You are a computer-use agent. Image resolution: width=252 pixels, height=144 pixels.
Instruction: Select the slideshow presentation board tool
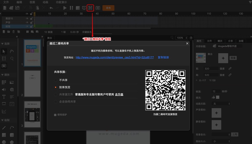point(4,104)
